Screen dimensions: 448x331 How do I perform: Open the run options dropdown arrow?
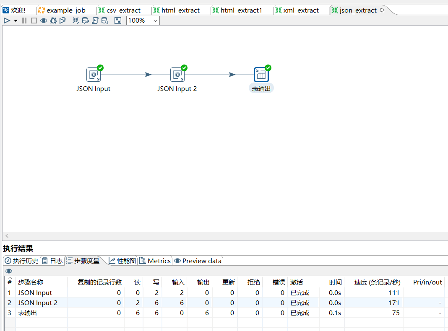click(x=16, y=21)
